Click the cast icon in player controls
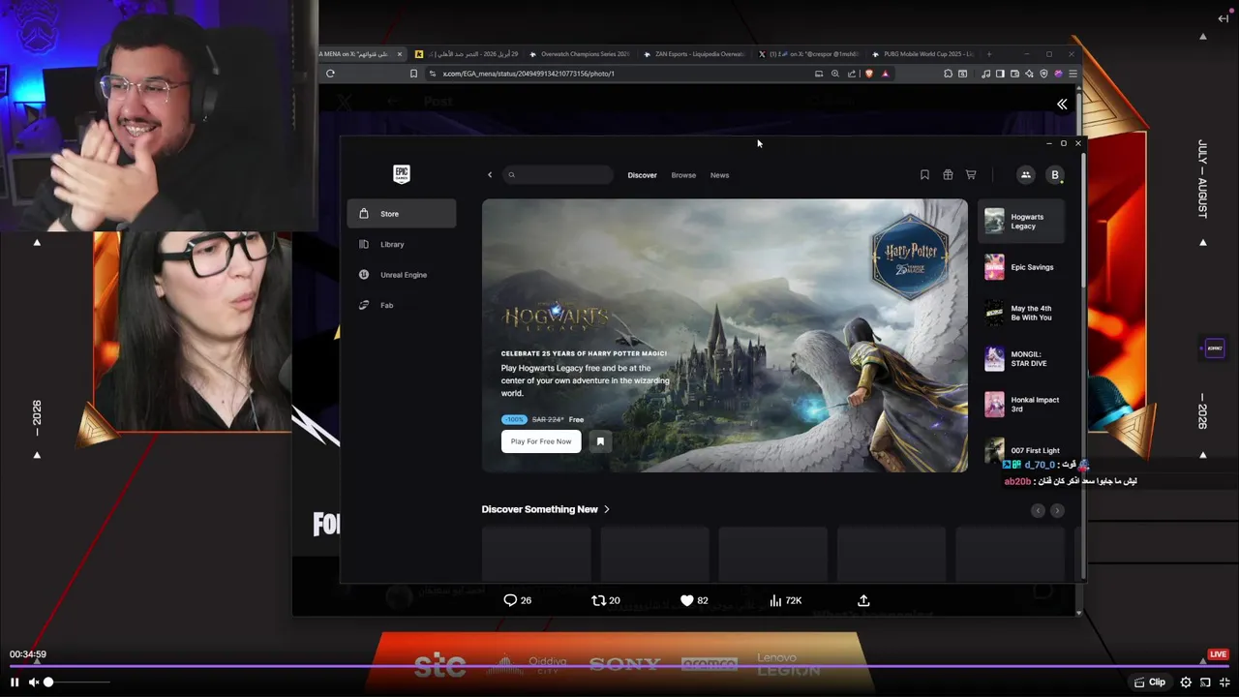Screen dimensions: 1239x697 pyautogui.click(x=1205, y=682)
